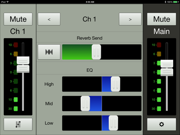Click the Reverb Send slider handle
Screen dimensions: 180x135
pos(96,52)
